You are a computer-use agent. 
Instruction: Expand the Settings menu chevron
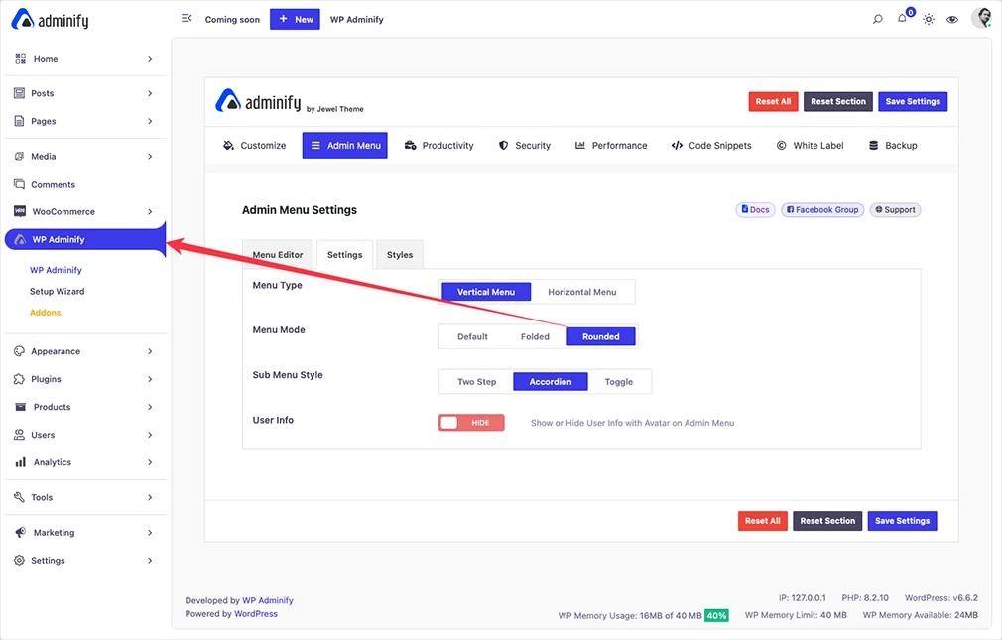[x=150, y=560]
